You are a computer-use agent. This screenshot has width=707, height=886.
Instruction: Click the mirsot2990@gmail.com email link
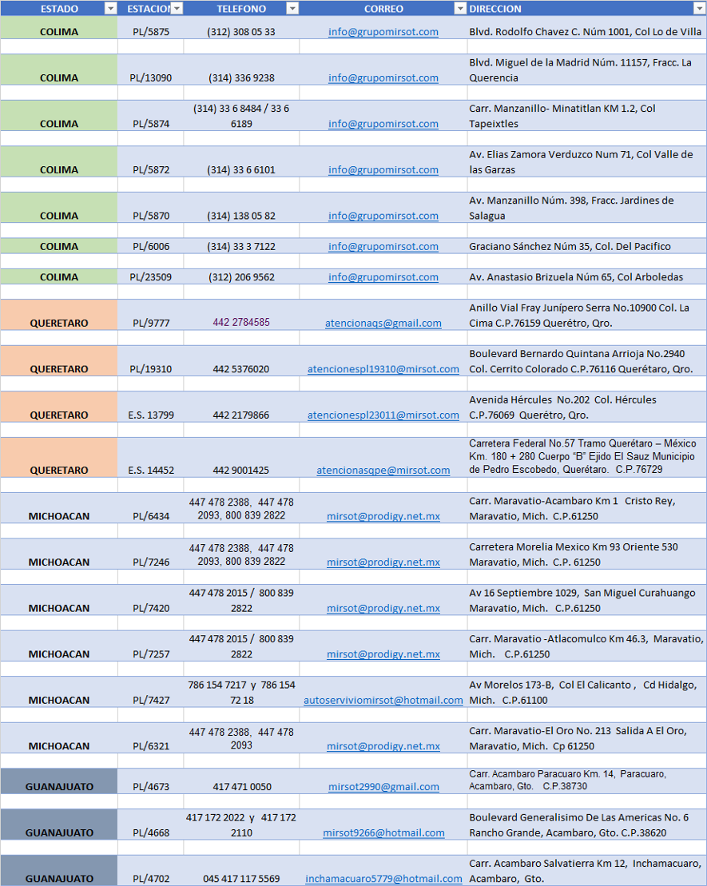(383, 787)
